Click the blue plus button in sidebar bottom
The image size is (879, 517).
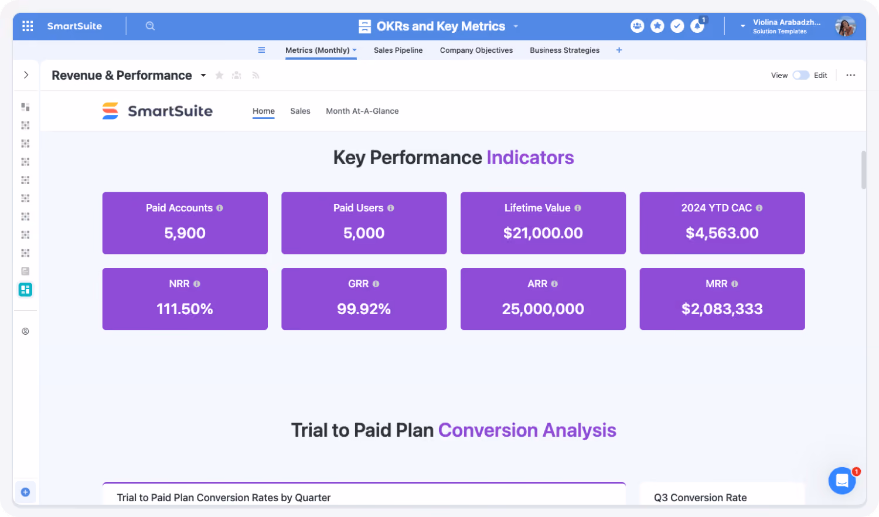click(25, 492)
